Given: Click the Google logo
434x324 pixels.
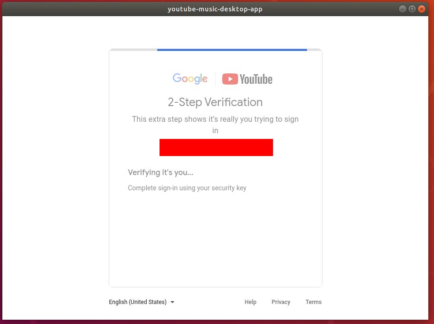Looking at the screenshot, I should point(189,79).
